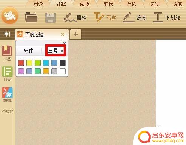The height and width of the screenshot is (145, 186).
Task: Pick the blue swatch beside black
Action: point(54,63)
